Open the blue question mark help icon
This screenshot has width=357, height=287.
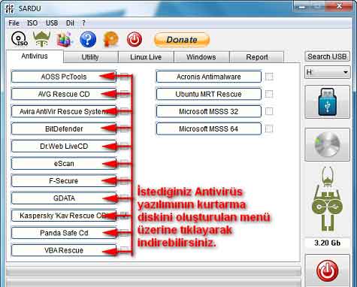click(88, 40)
